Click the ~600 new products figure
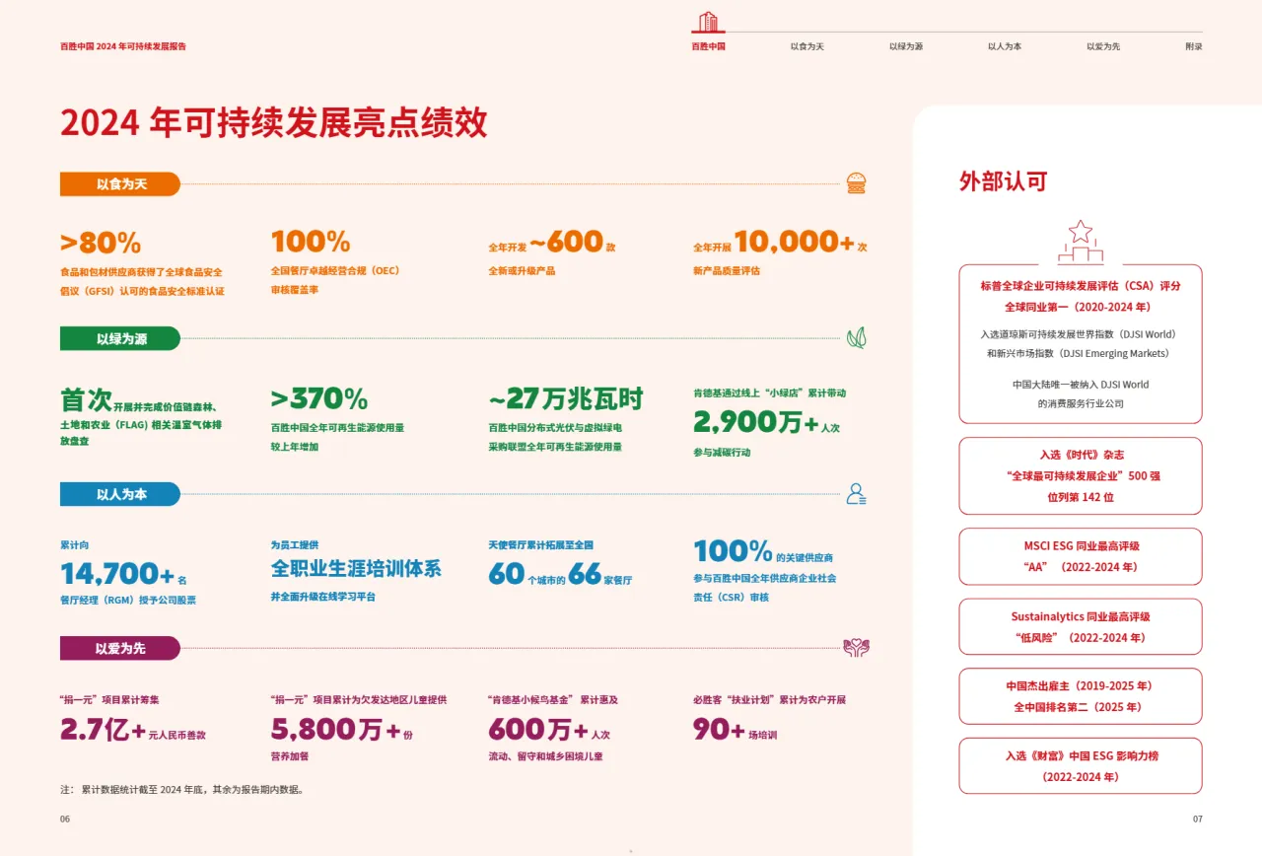1262x856 pixels. coord(552,243)
